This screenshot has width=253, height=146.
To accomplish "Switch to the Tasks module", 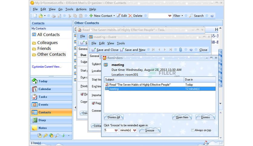I will (43, 97).
